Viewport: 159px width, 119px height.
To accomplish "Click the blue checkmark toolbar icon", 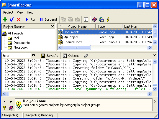I will pyautogui.click(x=12, y=19).
